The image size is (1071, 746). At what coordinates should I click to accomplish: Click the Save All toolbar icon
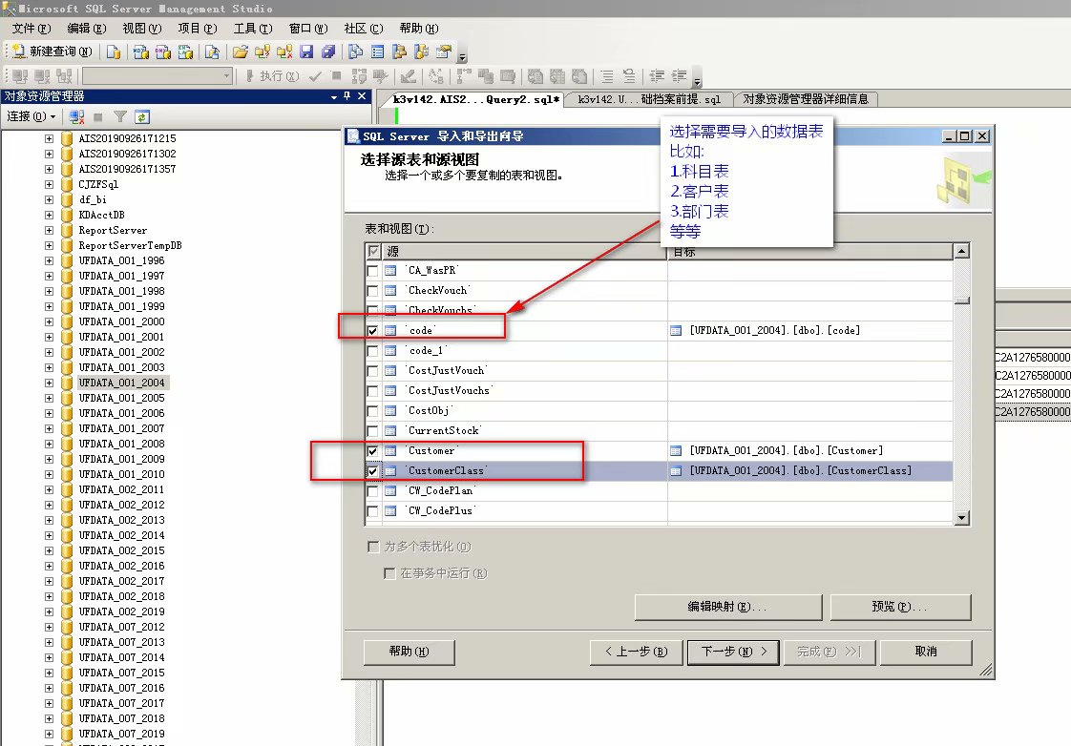pyautogui.click(x=328, y=52)
